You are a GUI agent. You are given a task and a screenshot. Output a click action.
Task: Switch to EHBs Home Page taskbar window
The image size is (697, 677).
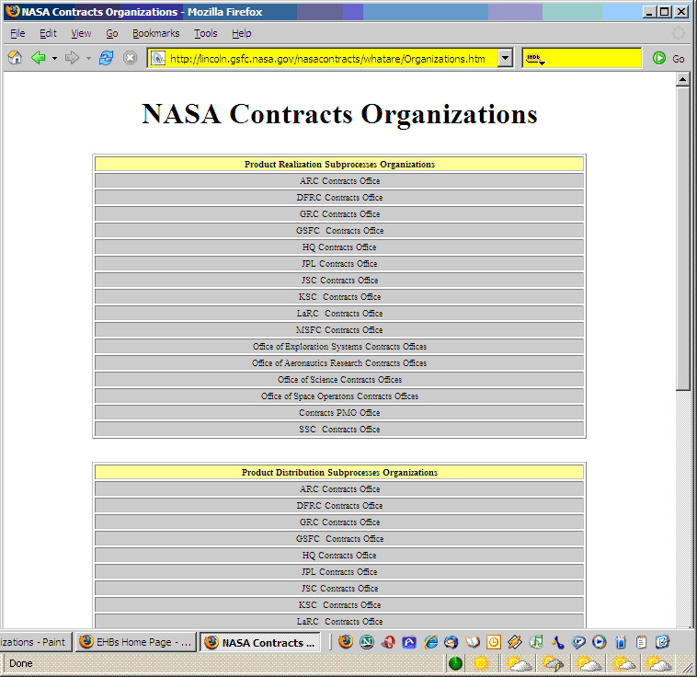tap(135, 642)
